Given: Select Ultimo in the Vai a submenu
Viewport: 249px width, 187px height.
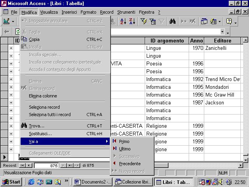Looking at the screenshot, I should (x=132, y=149).
